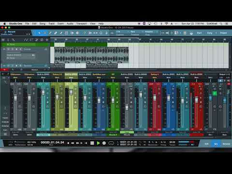Viewport: 232px width, 174px height.
Task: Click the Fast Forward button in transport
Action: [x=77, y=143]
